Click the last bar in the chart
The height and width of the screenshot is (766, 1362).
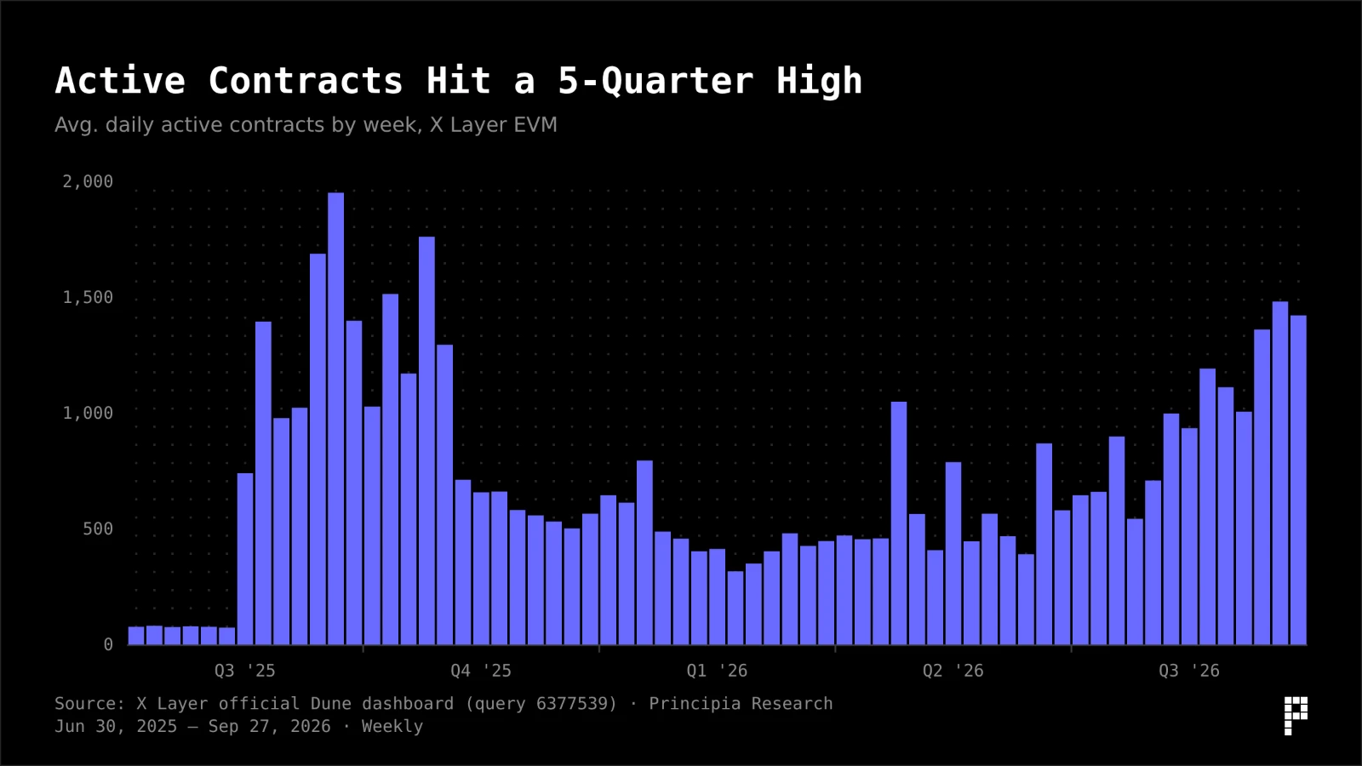pos(1298,480)
